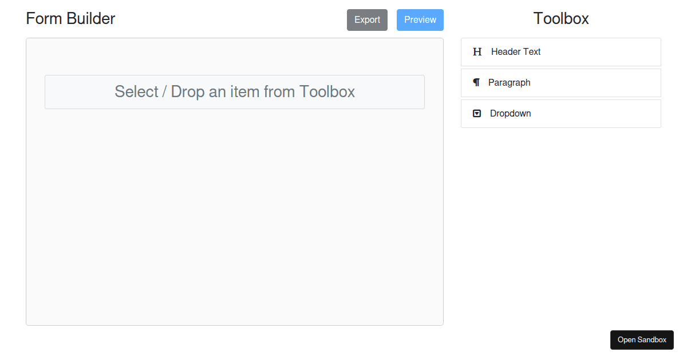687x360 pixels.
Task: Click the H icon beside Header Text
Action: [x=477, y=51]
